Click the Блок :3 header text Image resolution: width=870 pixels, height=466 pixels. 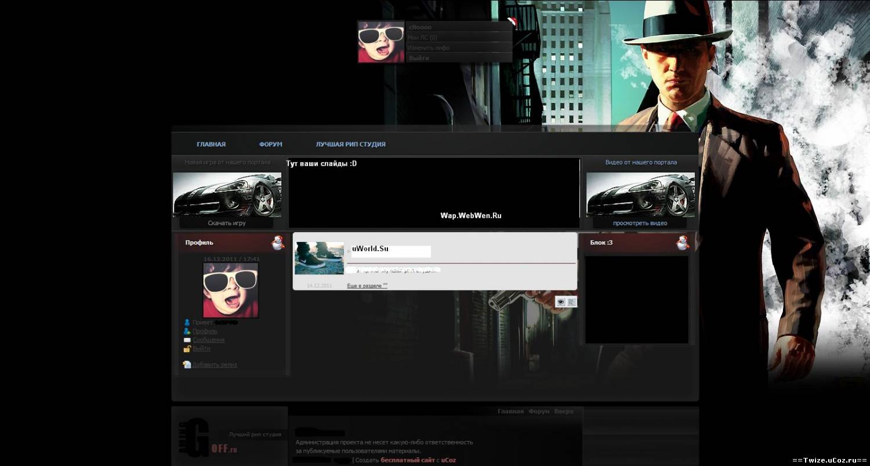coord(601,243)
